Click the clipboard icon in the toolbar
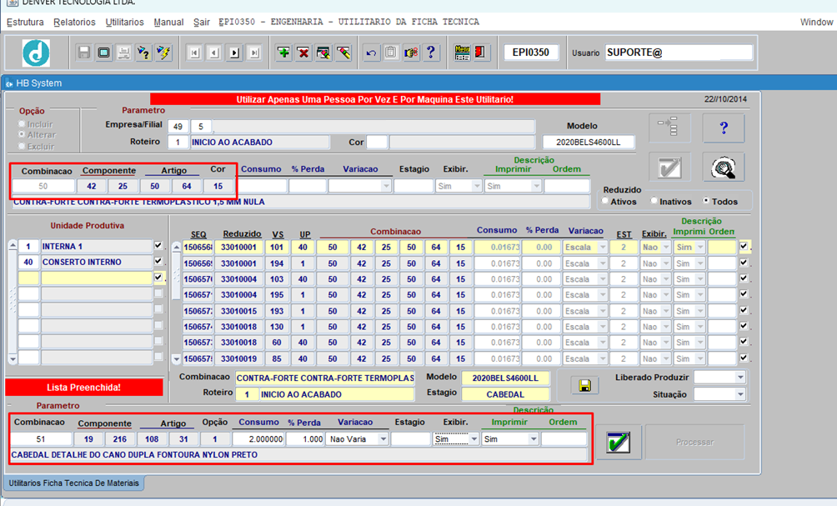Viewport: 837px width, 506px height. [391, 53]
